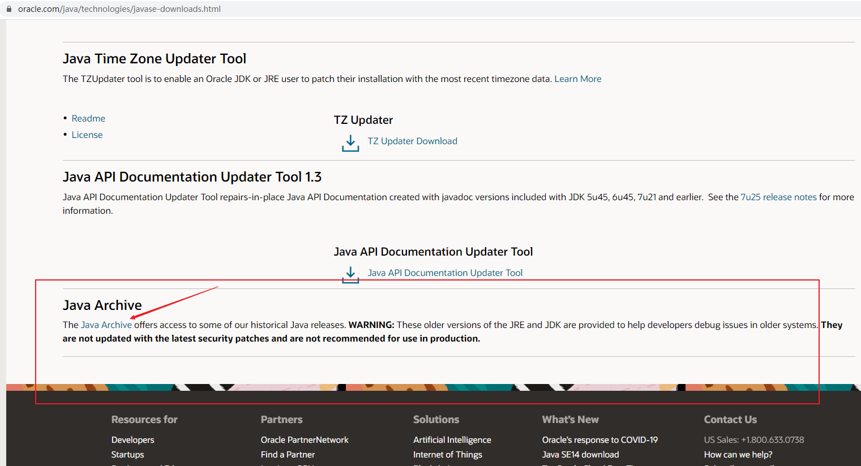This screenshot has height=466, width=861.
Task: Open the Startups footer link
Action: [x=127, y=455]
